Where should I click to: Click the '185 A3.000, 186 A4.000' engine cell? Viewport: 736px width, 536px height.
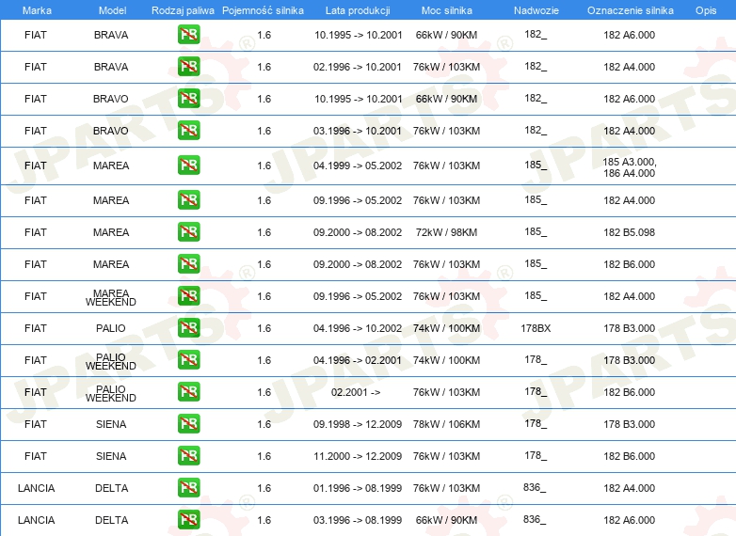[630, 167]
